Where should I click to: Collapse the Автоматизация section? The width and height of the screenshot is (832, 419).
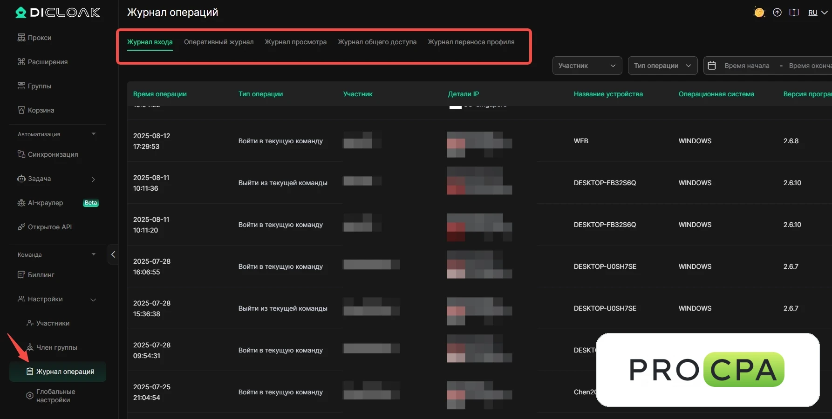94,134
